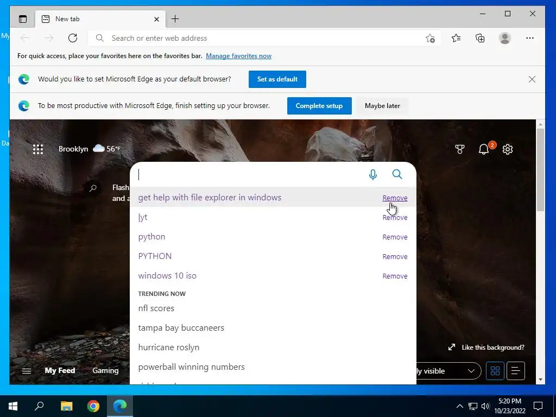Open the feed hamburger menu
This screenshot has width=556, height=417.
tap(27, 371)
